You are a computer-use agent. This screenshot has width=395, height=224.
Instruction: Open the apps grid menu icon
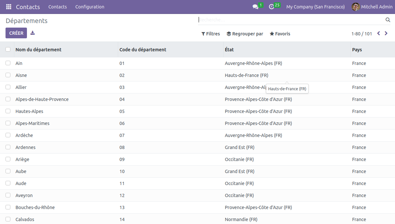tap(9, 7)
